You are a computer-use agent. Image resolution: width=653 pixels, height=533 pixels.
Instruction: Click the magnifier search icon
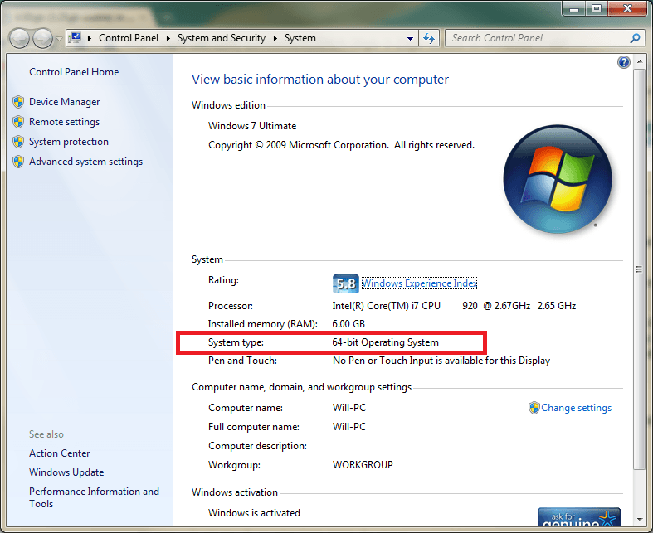(635, 38)
